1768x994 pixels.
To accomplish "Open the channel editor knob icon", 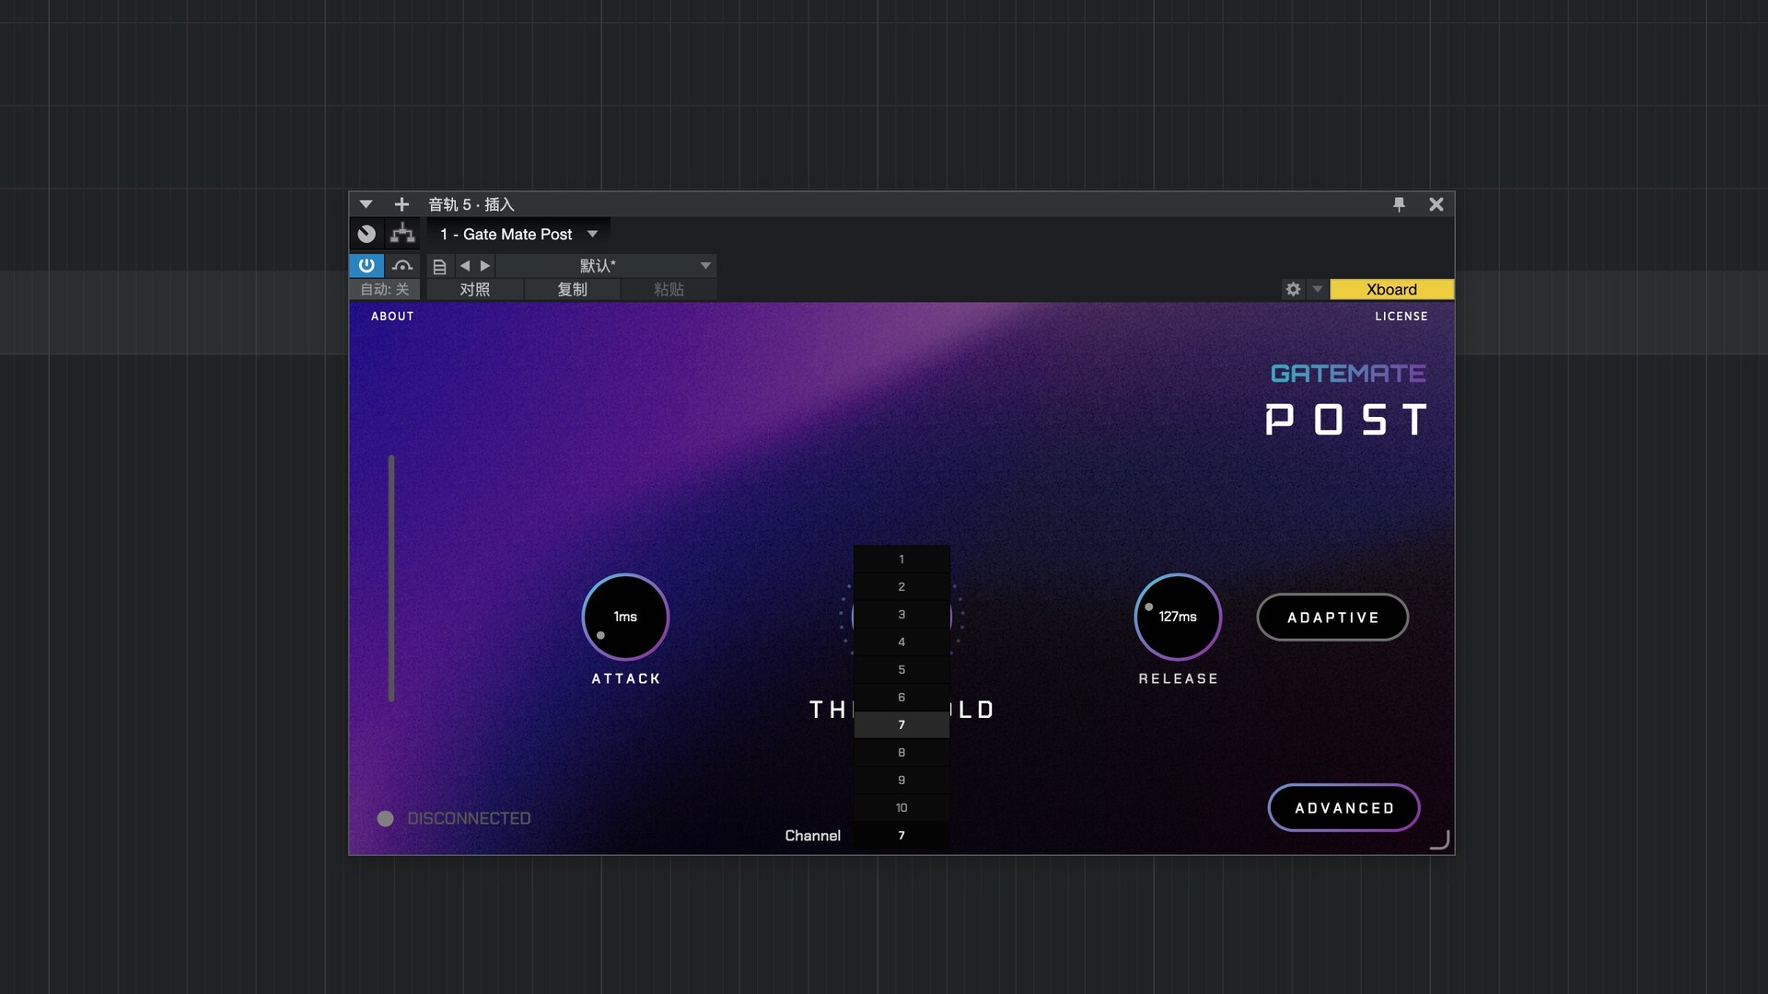I will tap(366, 234).
